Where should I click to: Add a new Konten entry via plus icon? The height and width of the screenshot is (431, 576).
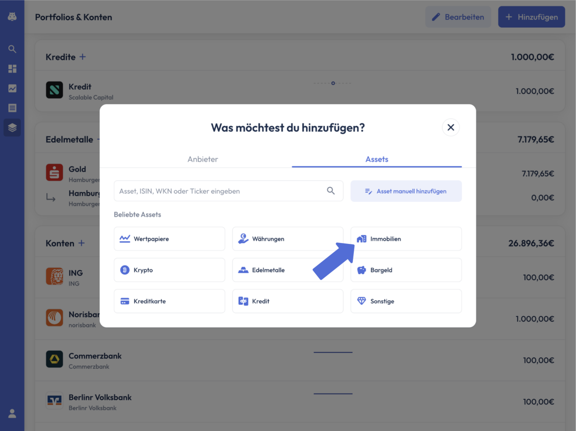point(81,243)
